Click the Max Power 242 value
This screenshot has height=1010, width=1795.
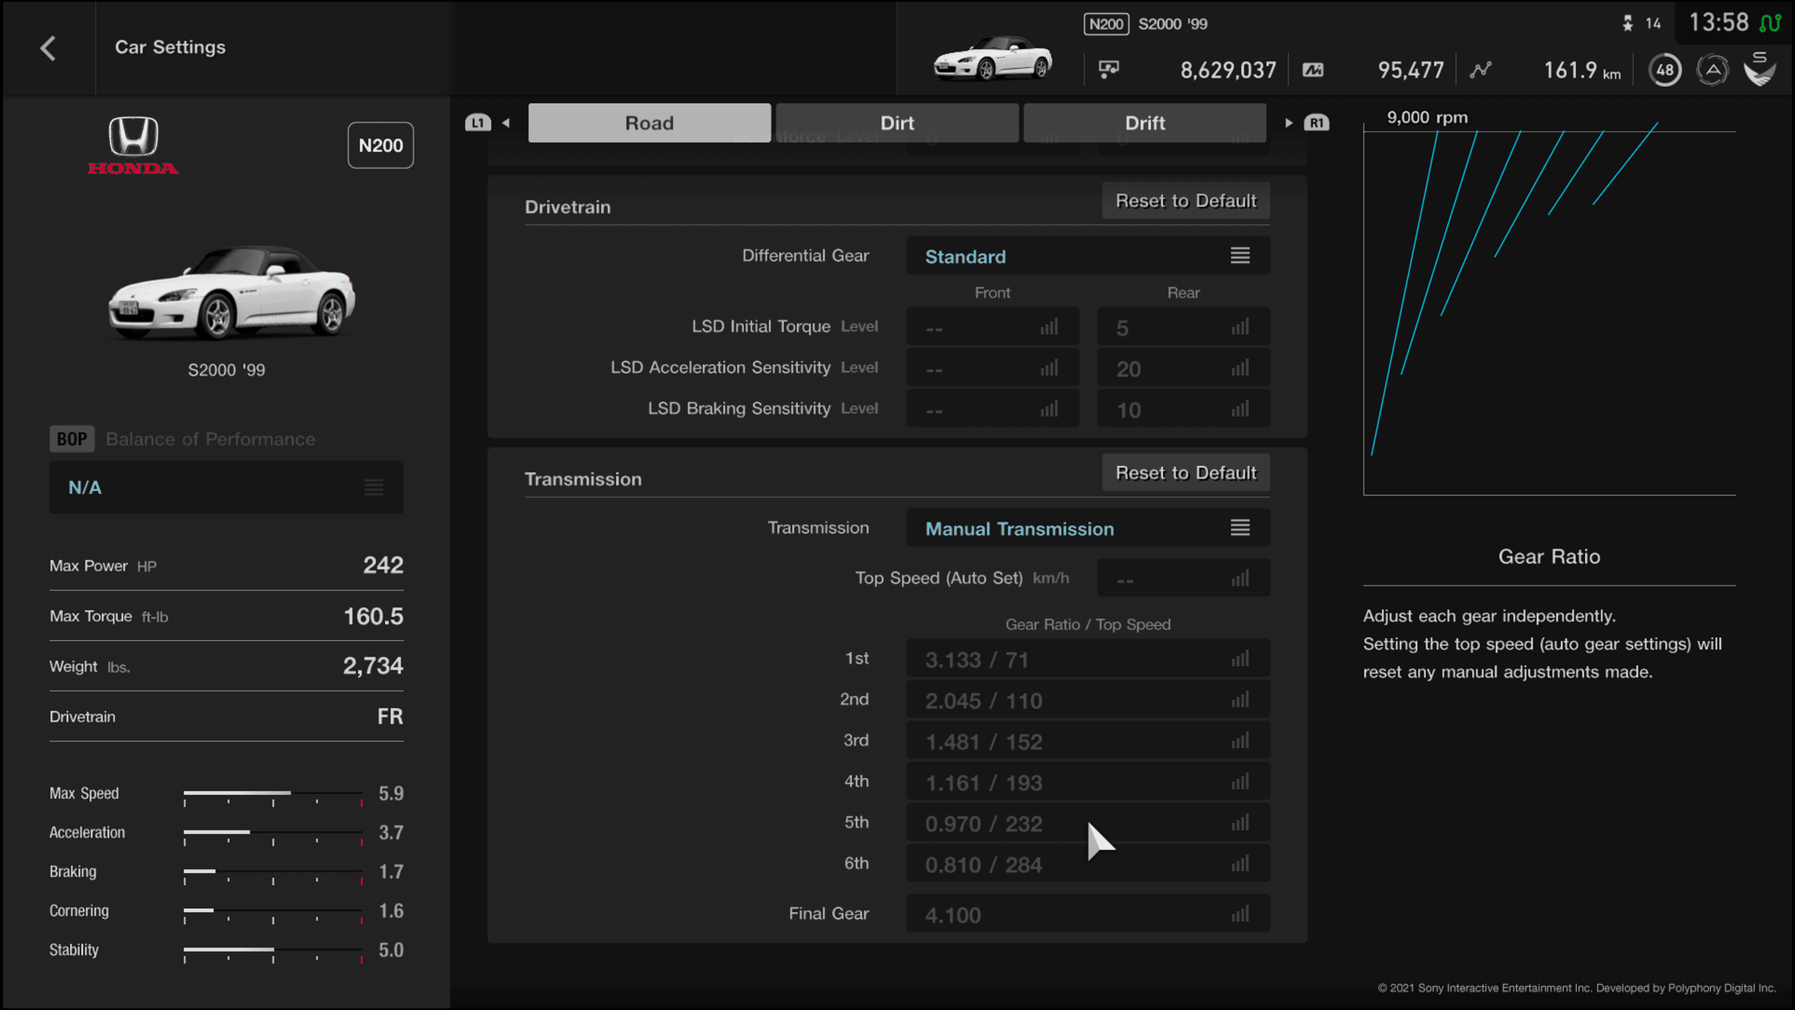(x=383, y=564)
